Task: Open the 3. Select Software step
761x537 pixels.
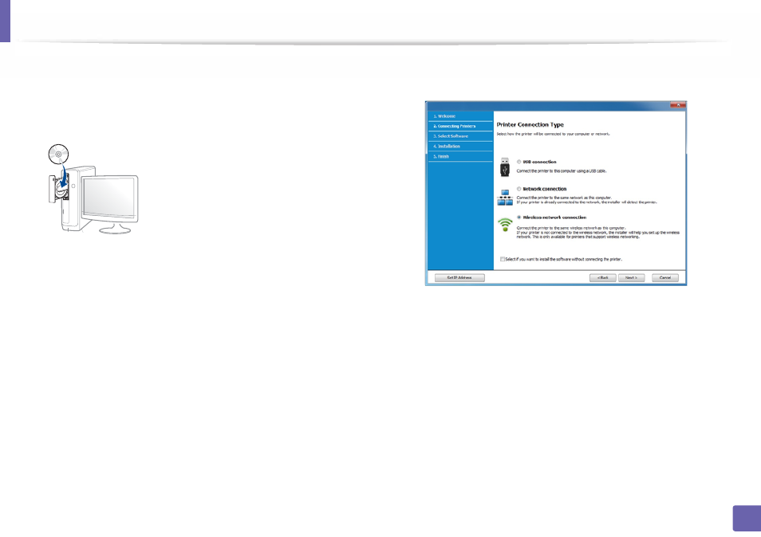Action: pos(460,136)
